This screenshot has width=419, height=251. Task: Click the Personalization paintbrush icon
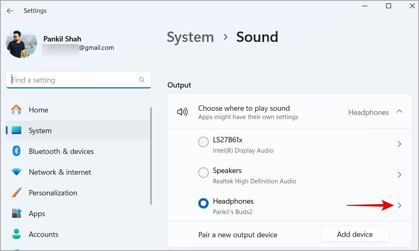click(x=16, y=193)
